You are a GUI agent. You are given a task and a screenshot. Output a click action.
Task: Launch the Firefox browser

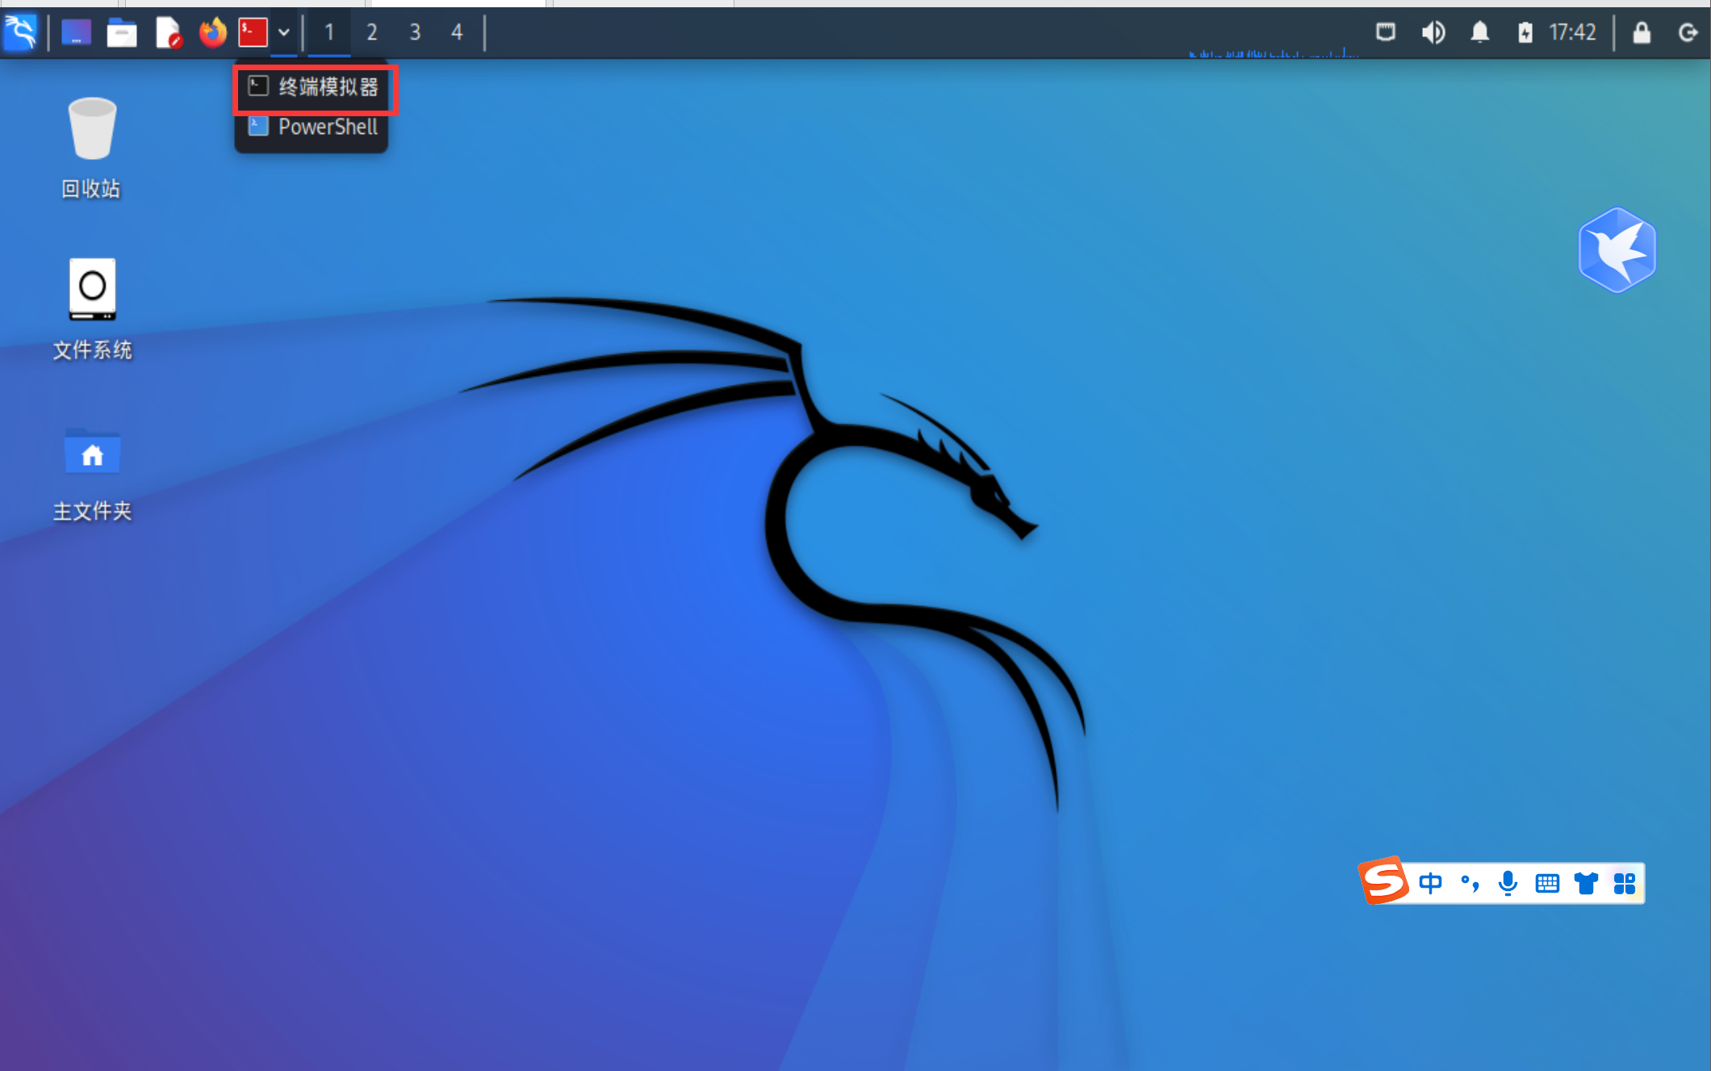(x=213, y=32)
